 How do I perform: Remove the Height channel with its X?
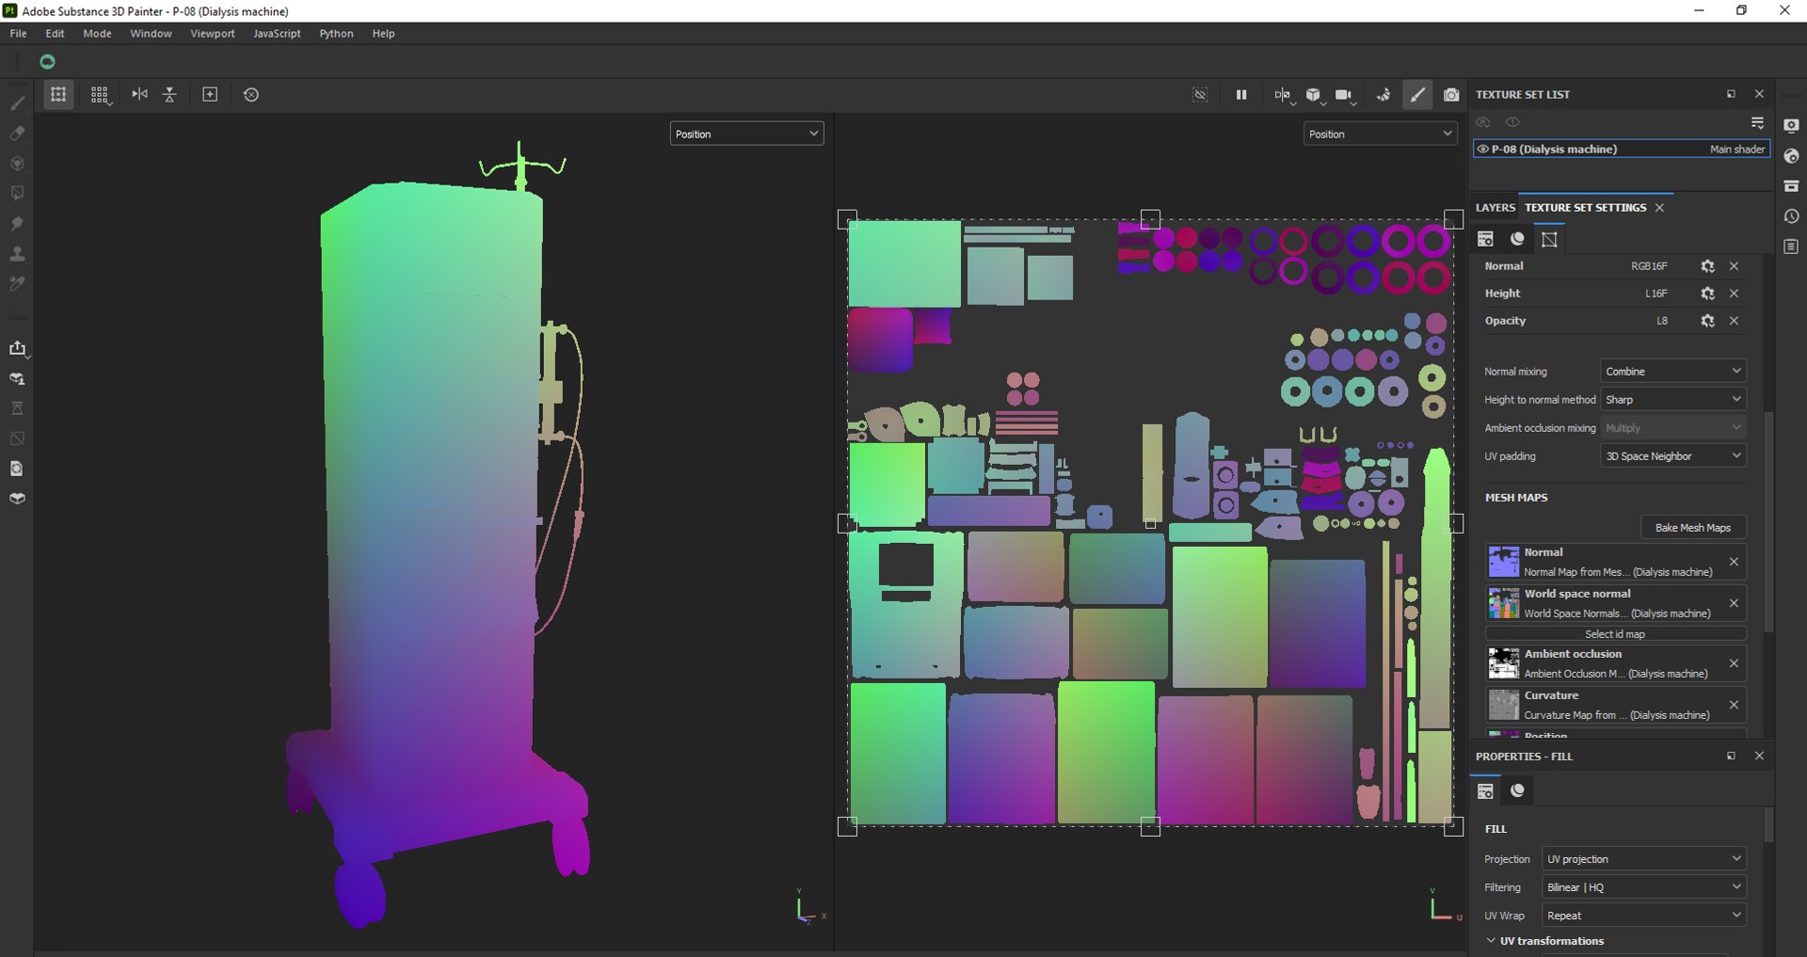pyautogui.click(x=1734, y=294)
